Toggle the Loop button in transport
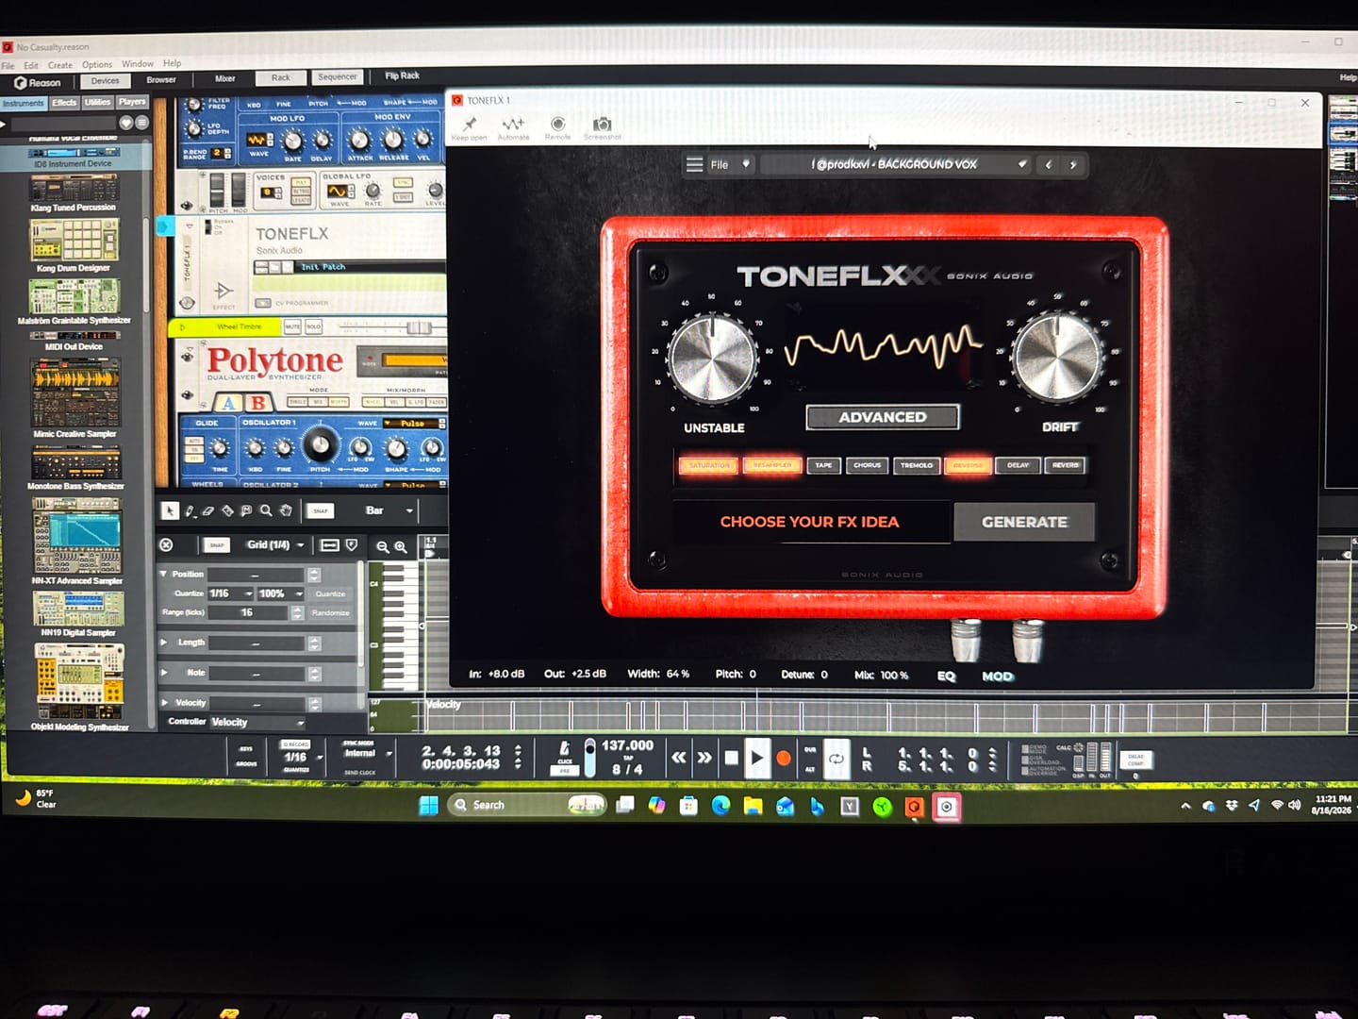 (x=836, y=759)
